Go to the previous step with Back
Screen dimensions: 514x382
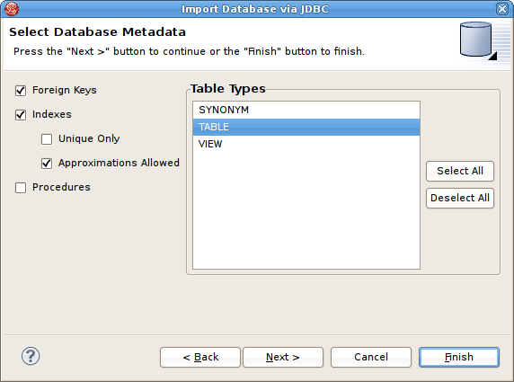click(200, 357)
